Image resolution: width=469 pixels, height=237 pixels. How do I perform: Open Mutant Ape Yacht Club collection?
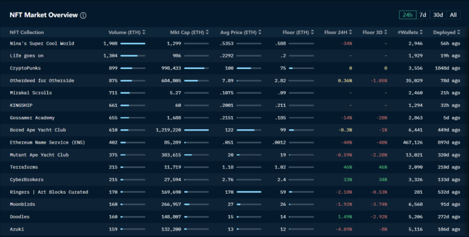[39, 155]
